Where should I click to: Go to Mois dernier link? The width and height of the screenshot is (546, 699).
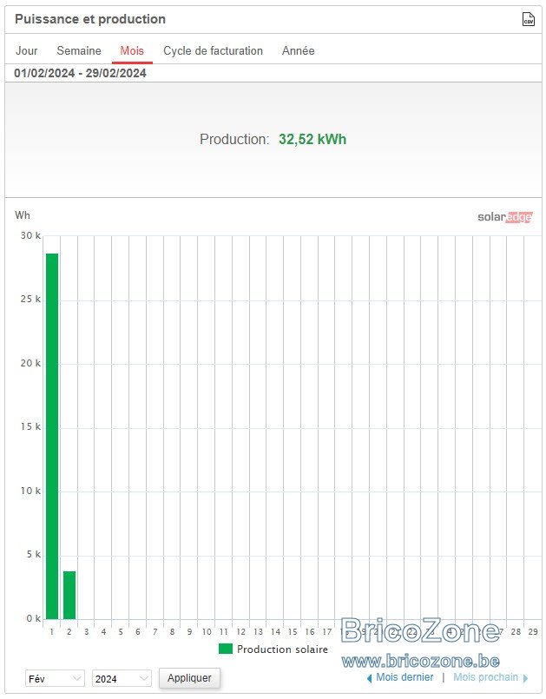(405, 677)
